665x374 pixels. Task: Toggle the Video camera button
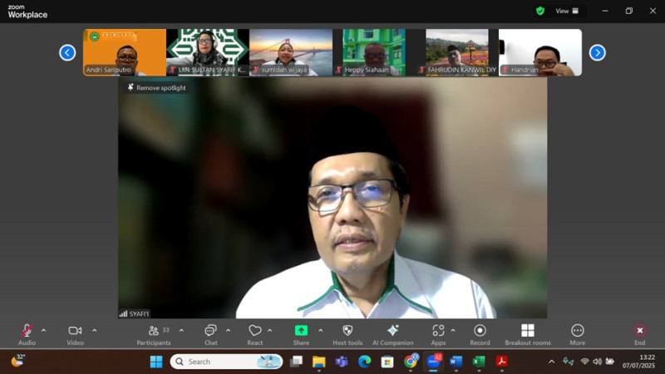(75, 335)
